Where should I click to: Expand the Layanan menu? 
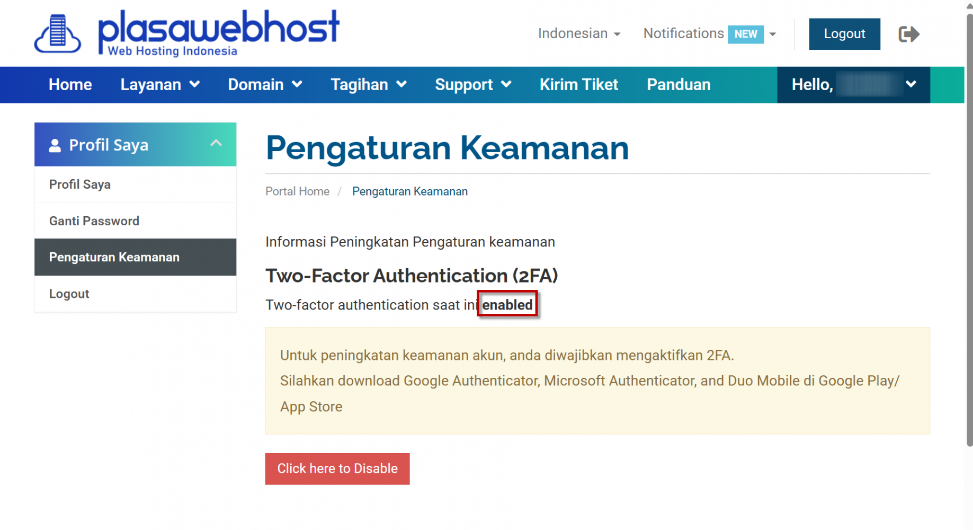(x=160, y=85)
